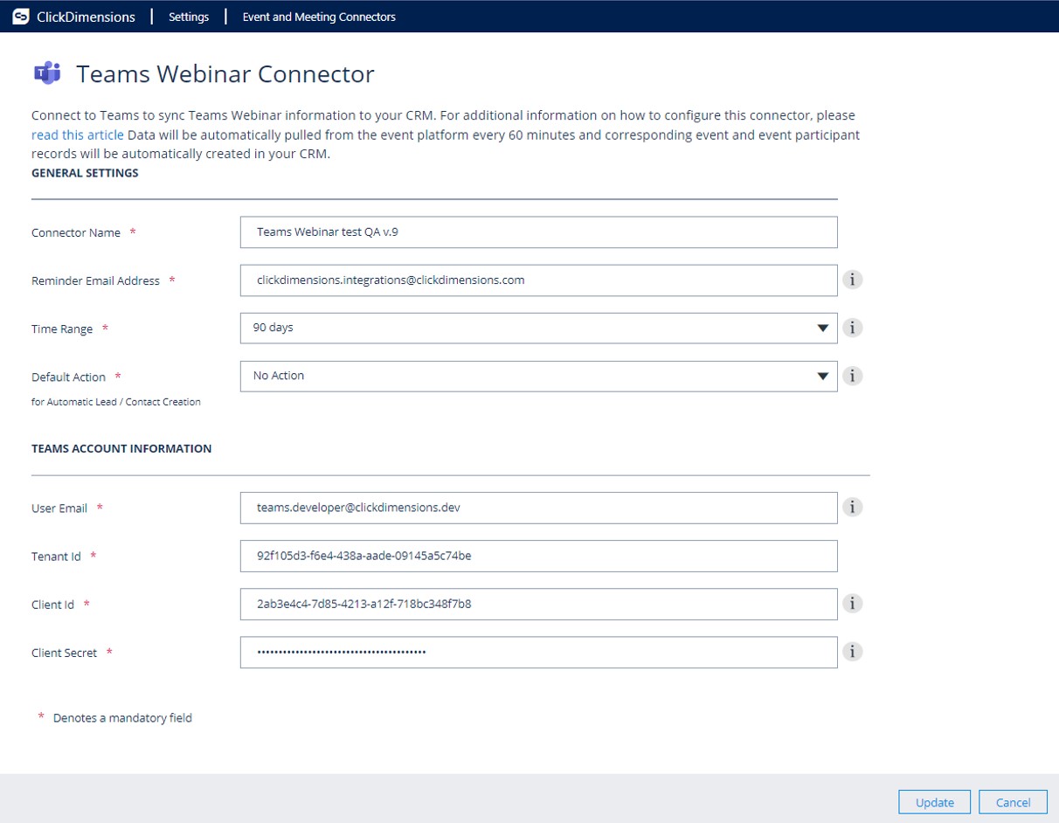
Task: Show info icon for User Email
Action: point(853,507)
